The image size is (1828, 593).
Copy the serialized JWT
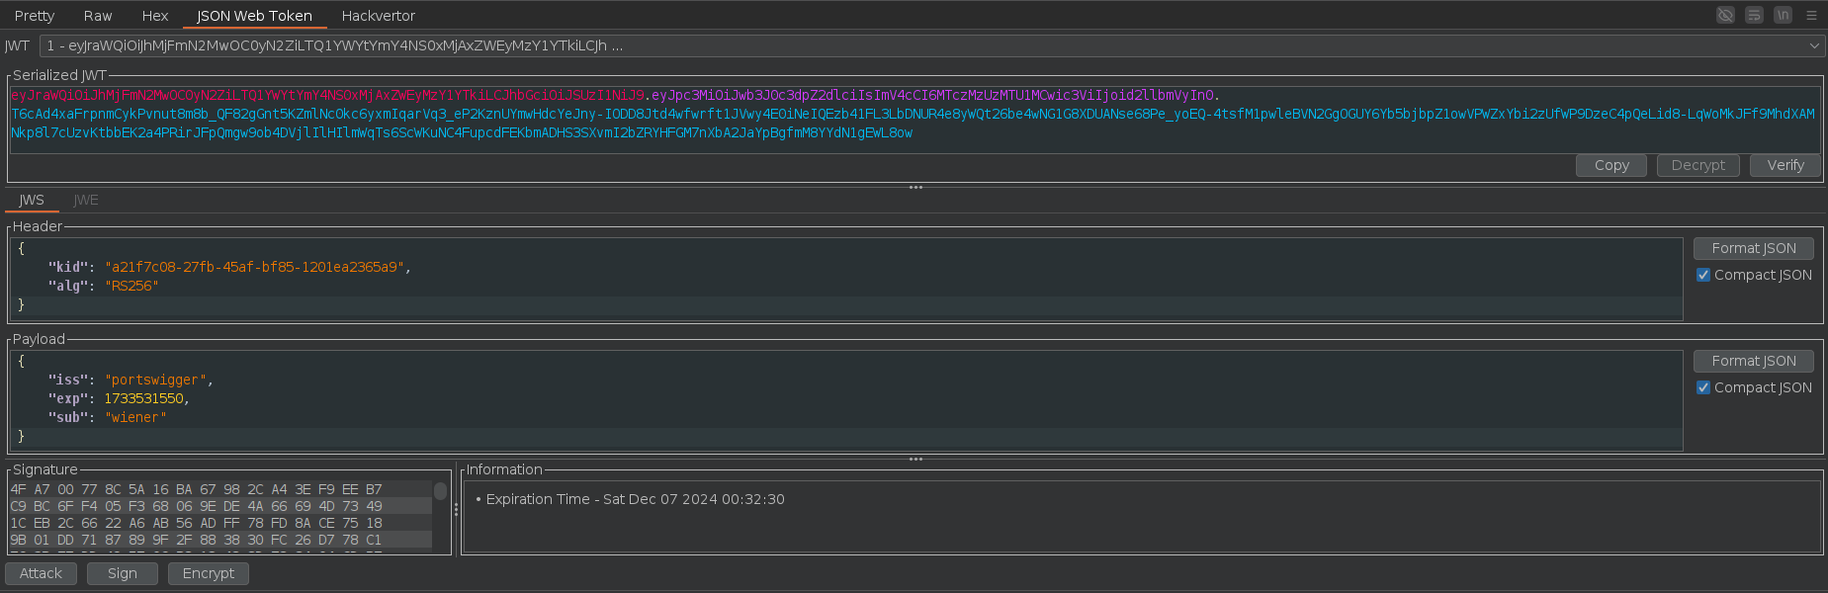1610,165
